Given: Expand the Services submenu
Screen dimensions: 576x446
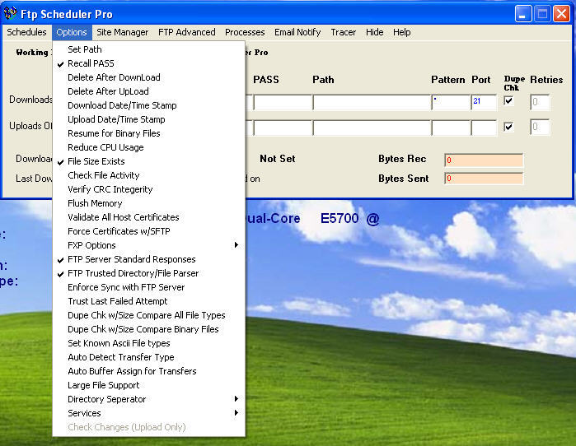Looking at the screenshot, I should click(149, 413).
